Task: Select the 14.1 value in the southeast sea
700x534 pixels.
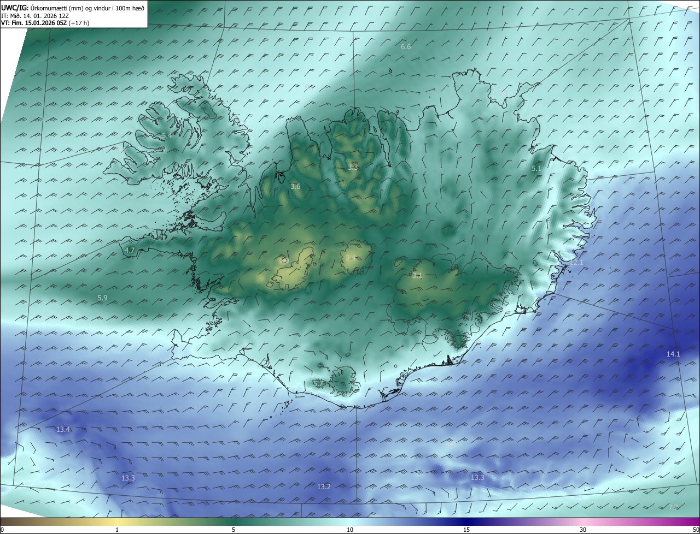Action: 673,354
